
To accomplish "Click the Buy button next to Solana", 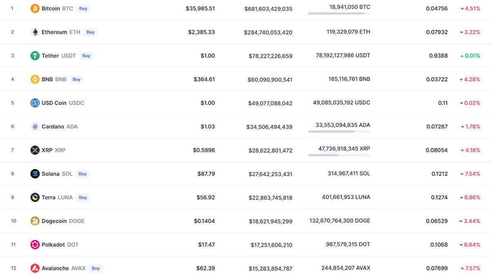I will pyautogui.click(x=83, y=174).
